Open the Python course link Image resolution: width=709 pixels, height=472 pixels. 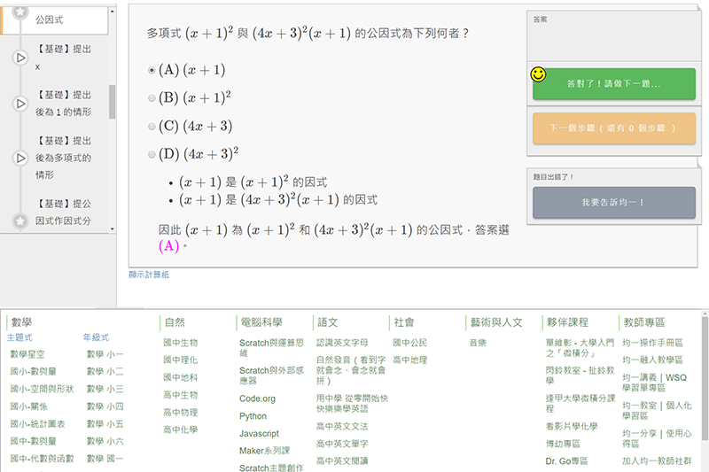click(x=253, y=416)
